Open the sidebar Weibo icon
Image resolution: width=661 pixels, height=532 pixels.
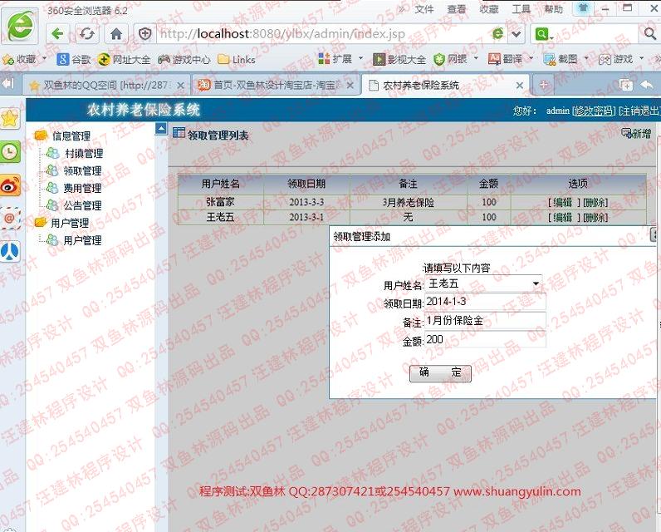(x=10, y=185)
